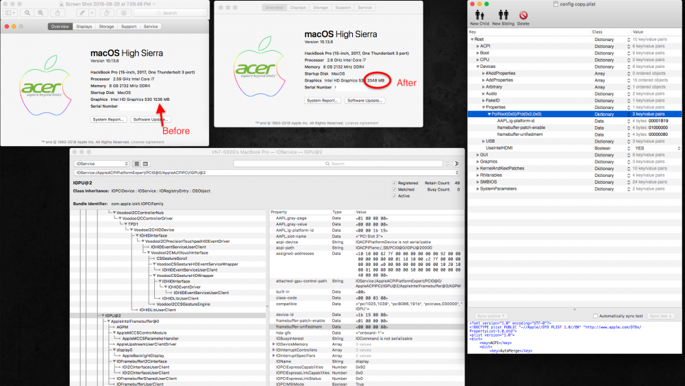The height and width of the screenshot is (386, 685).
Task: Click Software Update button in After window
Action: [x=364, y=101]
